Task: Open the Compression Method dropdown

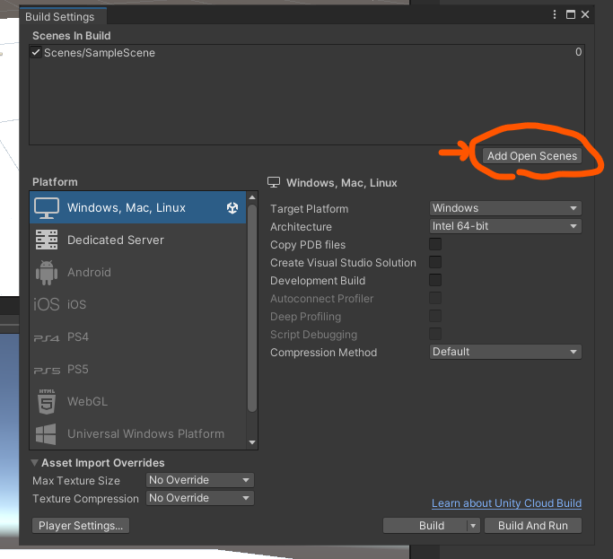Action: pyautogui.click(x=505, y=352)
